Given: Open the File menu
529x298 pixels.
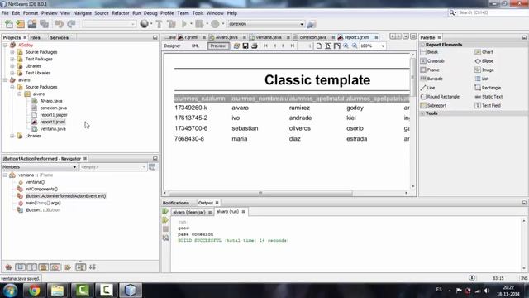Looking at the screenshot, I should [5, 13].
